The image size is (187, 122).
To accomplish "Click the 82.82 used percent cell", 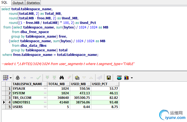I will [x=105, y=98].
